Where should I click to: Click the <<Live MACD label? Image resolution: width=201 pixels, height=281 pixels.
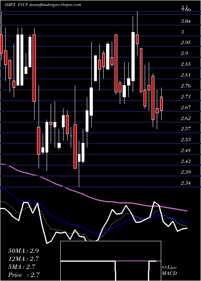click(x=169, y=270)
